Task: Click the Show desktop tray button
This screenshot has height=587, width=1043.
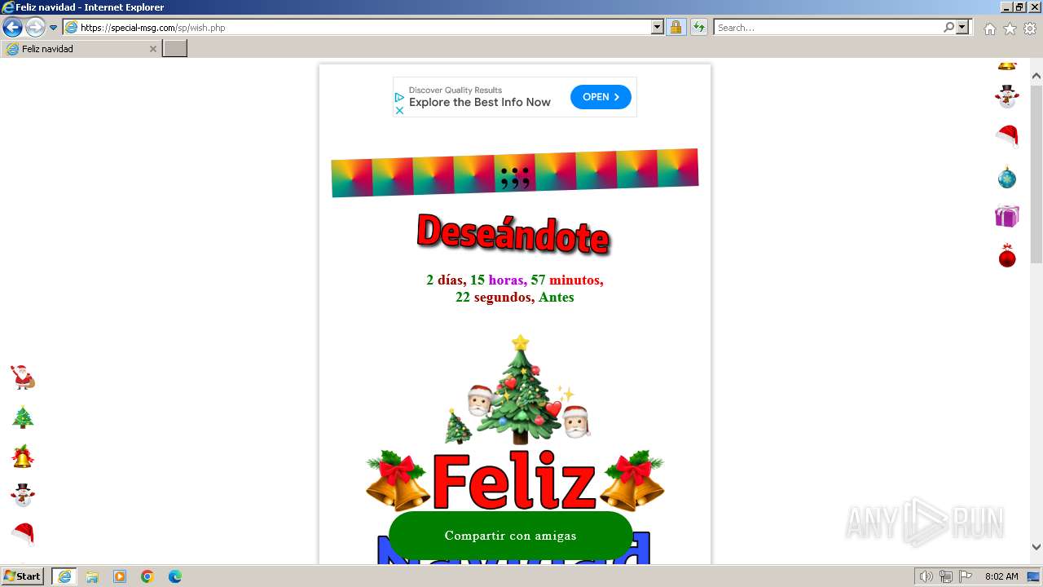Action: click(x=1033, y=576)
